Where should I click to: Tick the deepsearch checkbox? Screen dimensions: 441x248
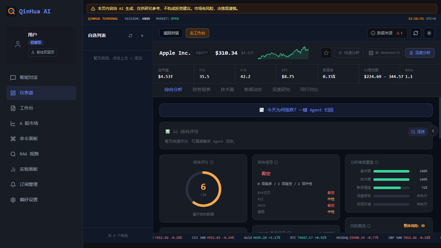[370, 53]
